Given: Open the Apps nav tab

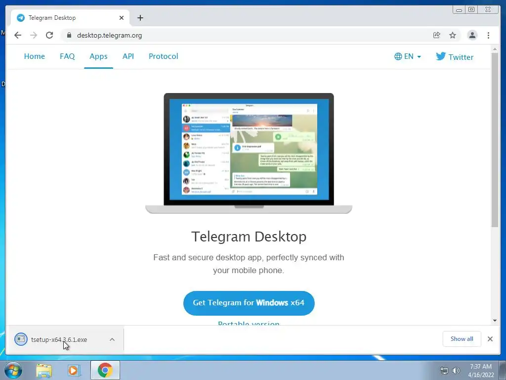Looking at the screenshot, I should [98, 56].
